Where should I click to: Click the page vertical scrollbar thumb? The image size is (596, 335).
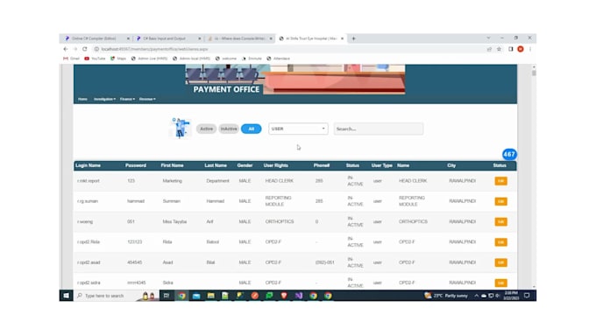534,73
